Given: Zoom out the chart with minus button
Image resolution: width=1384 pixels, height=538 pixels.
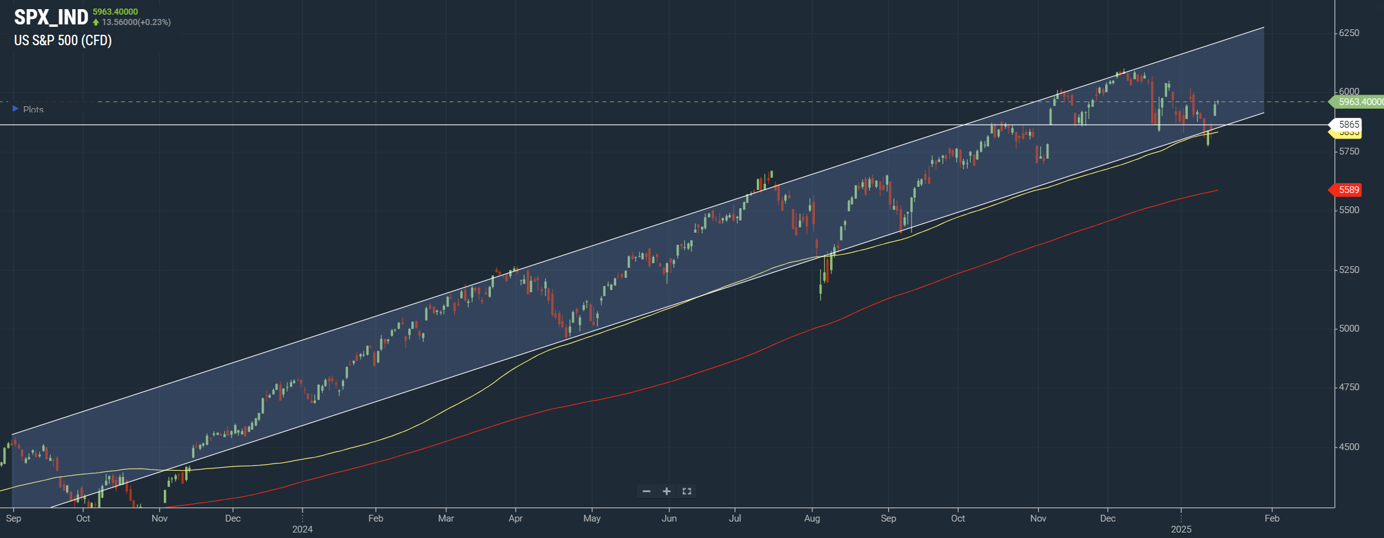Looking at the screenshot, I should (x=646, y=492).
